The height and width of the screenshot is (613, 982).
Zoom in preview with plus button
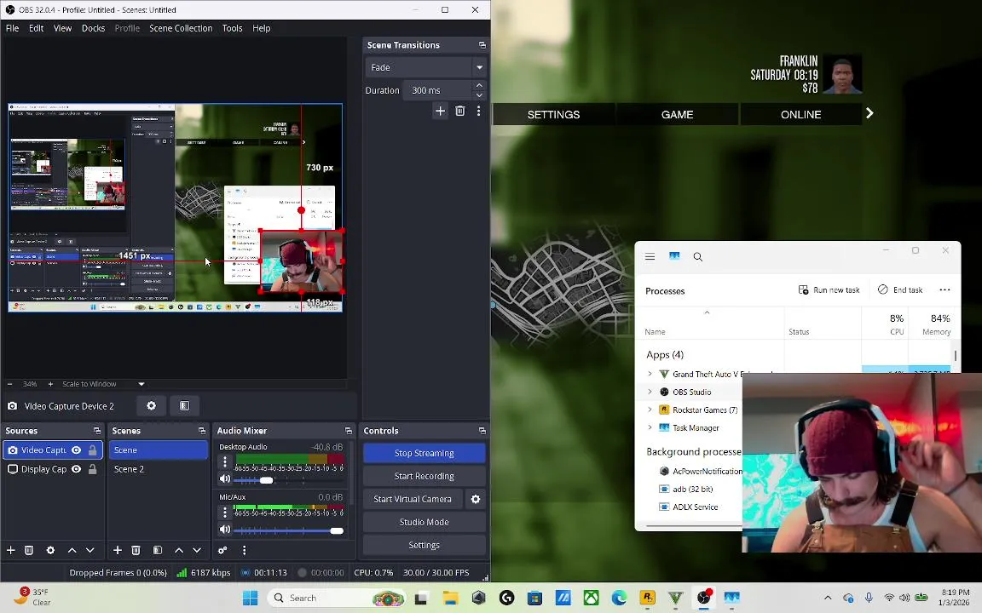pyautogui.click(x=51, y=384)
